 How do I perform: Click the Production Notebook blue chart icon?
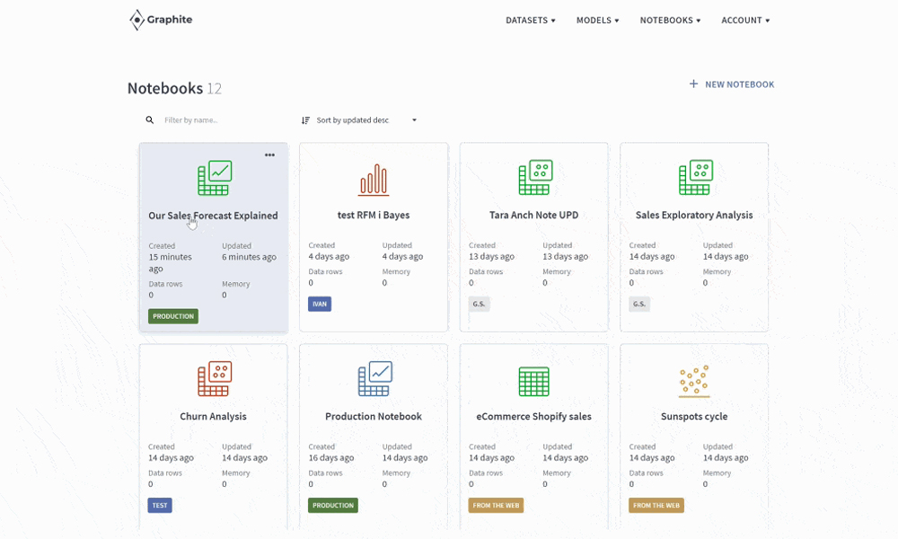375,378
